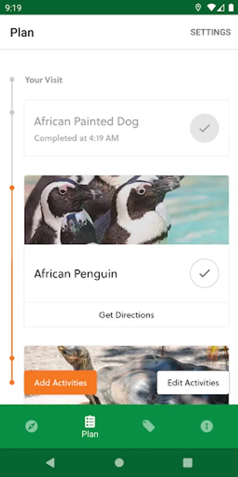Select the African Painted Dog card title

(86, 121)
